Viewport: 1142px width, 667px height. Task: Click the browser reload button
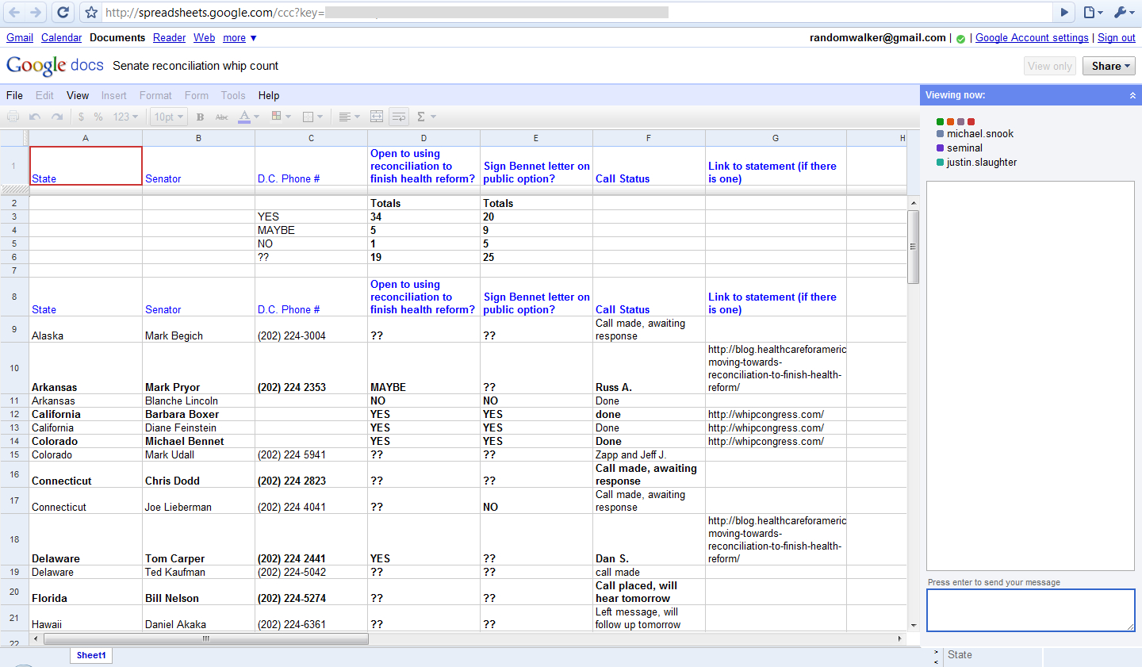coord(63,12)
